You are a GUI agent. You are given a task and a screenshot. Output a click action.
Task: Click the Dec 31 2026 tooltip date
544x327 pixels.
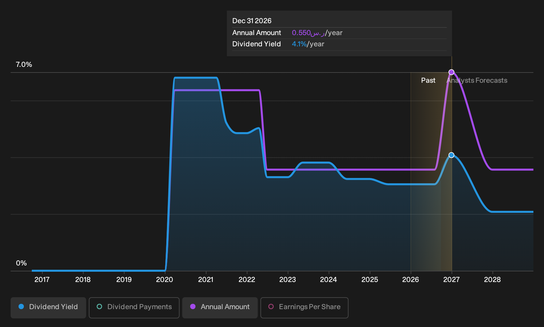[x=252, y=21]
